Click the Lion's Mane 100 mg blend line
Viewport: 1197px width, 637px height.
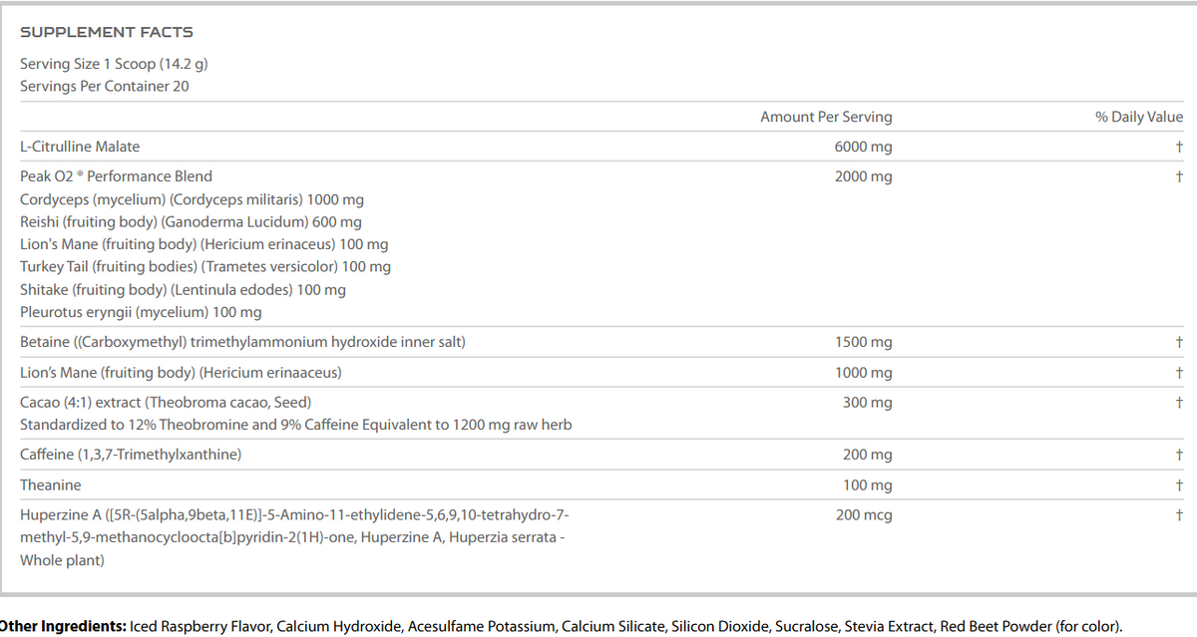tap(204, 244)
